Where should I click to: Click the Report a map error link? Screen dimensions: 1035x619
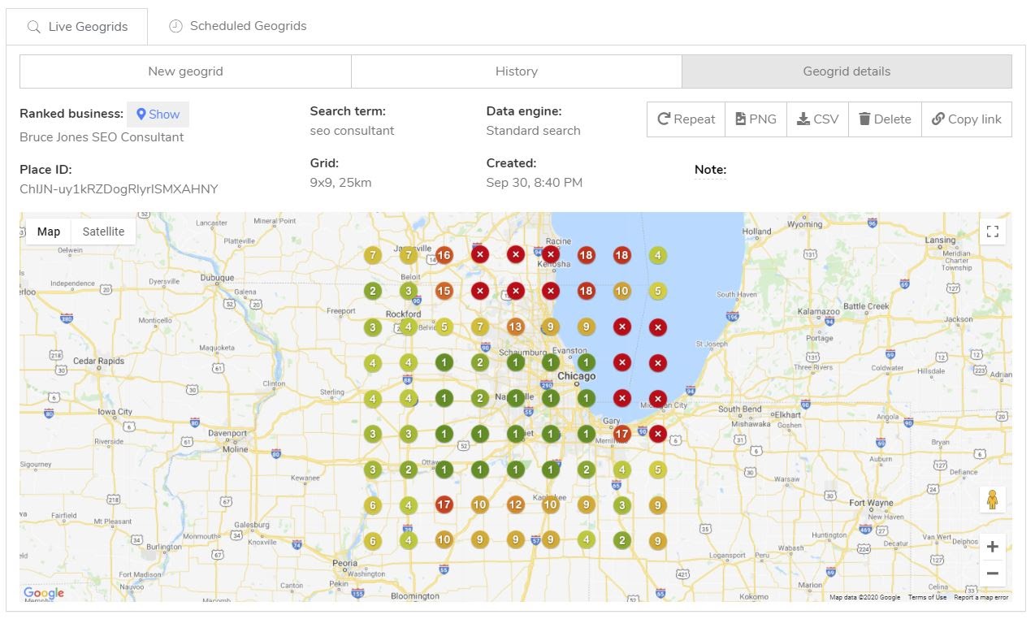tap(981, 597)
